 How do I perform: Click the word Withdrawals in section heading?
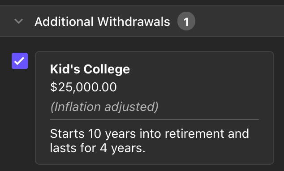133,22
